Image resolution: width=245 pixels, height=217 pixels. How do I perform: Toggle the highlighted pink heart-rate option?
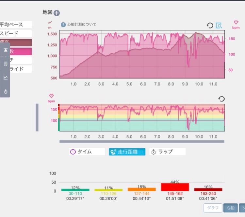21,51
